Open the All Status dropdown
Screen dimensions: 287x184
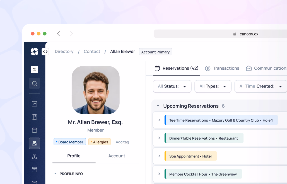click(x=172, y=86)
